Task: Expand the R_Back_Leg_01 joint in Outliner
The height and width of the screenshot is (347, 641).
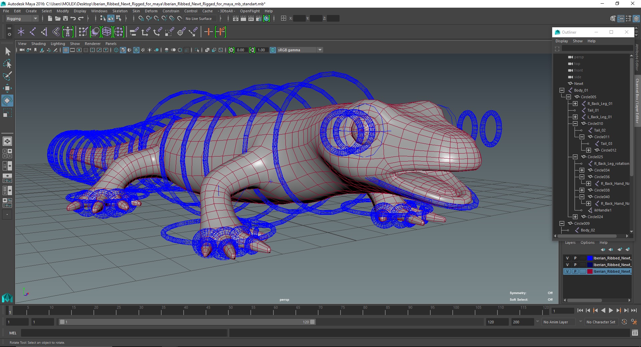Action: coord(575,104)
